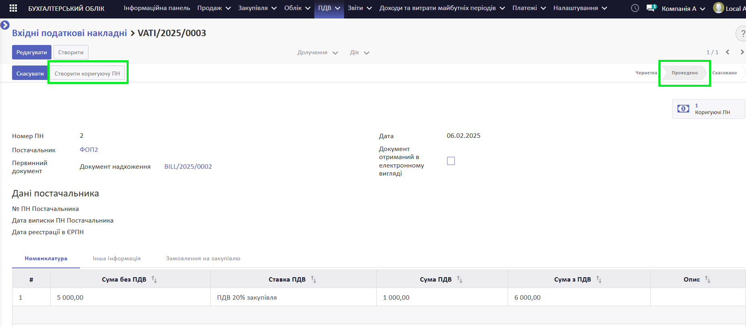
Task: Expand the left sidebar arrow icon
Action: (5, 25)
